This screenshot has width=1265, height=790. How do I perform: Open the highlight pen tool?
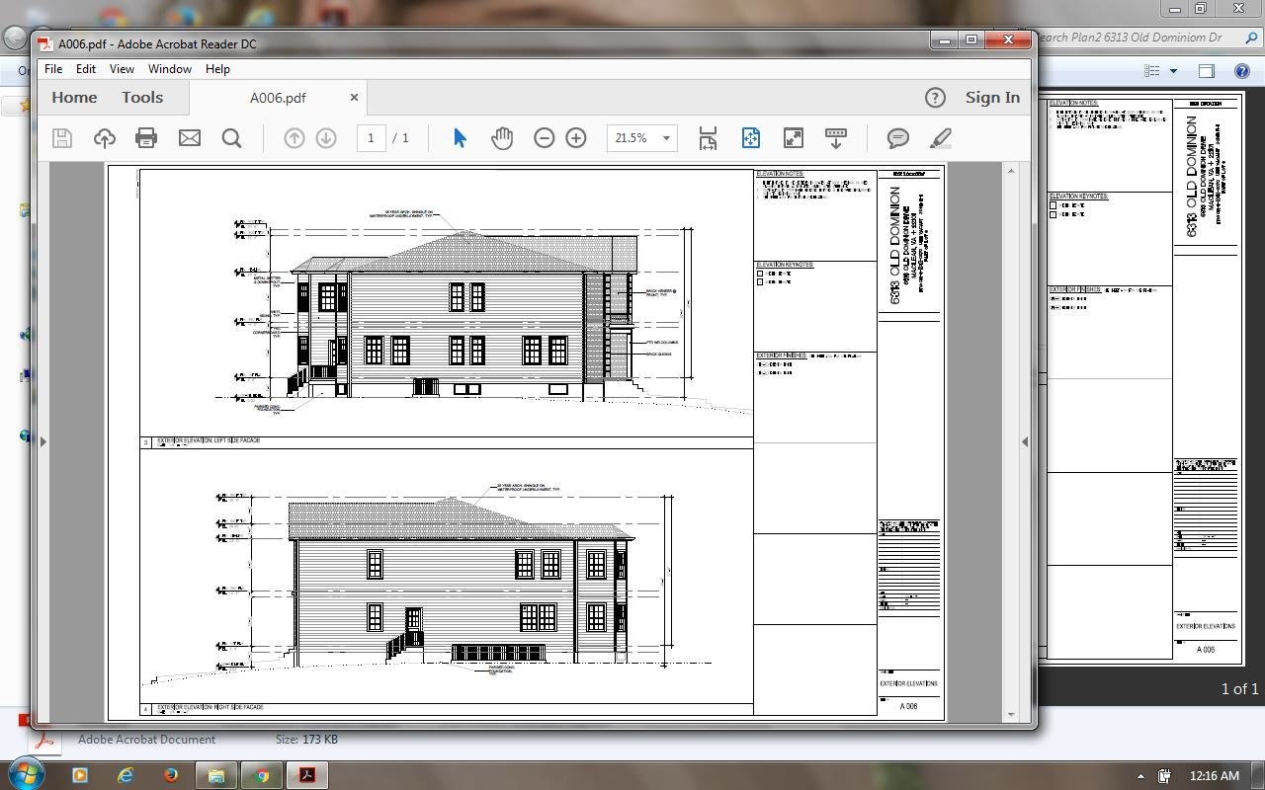941,138
